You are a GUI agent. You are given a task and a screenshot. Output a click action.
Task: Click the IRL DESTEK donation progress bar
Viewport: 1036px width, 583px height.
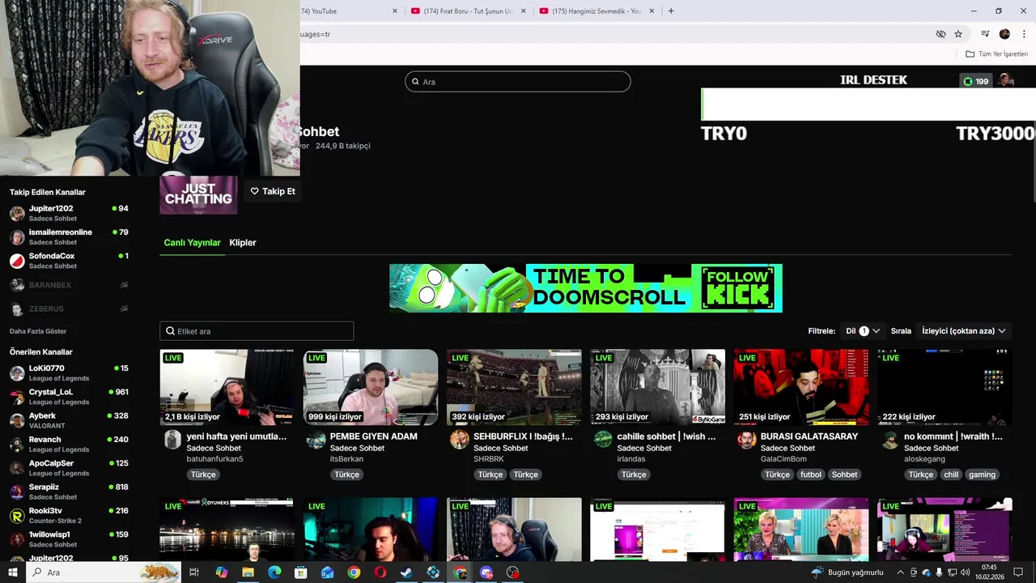(x=868, y=104)
